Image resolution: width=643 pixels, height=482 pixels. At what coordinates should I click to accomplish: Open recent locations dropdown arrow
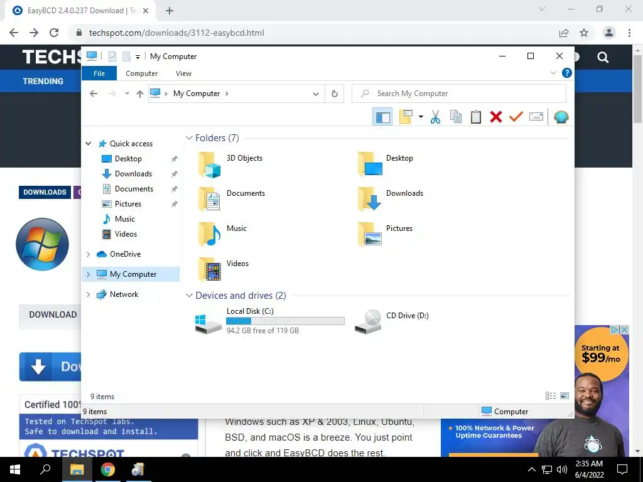pyautogui.click(x=127, y=94)
